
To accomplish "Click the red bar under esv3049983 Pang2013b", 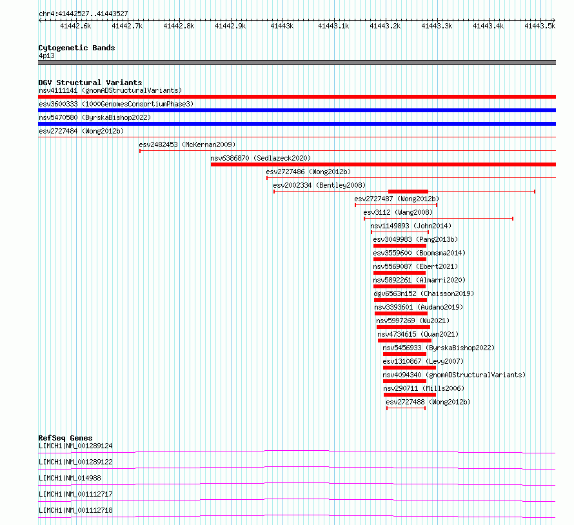I will click(400, 246).
